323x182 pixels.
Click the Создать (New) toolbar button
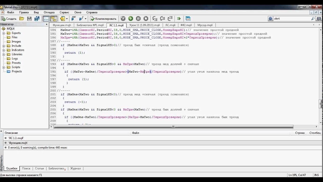coord(9,18)
